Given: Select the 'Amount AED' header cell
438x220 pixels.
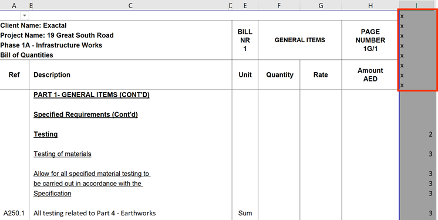Looking at the screenshot, I should [370, 75].
